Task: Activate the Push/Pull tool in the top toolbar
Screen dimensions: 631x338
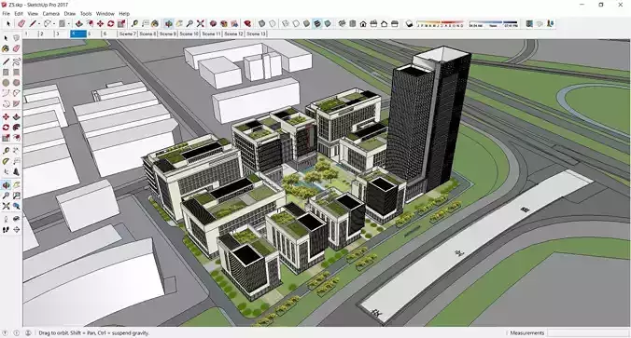Action: tap(79, 23)
